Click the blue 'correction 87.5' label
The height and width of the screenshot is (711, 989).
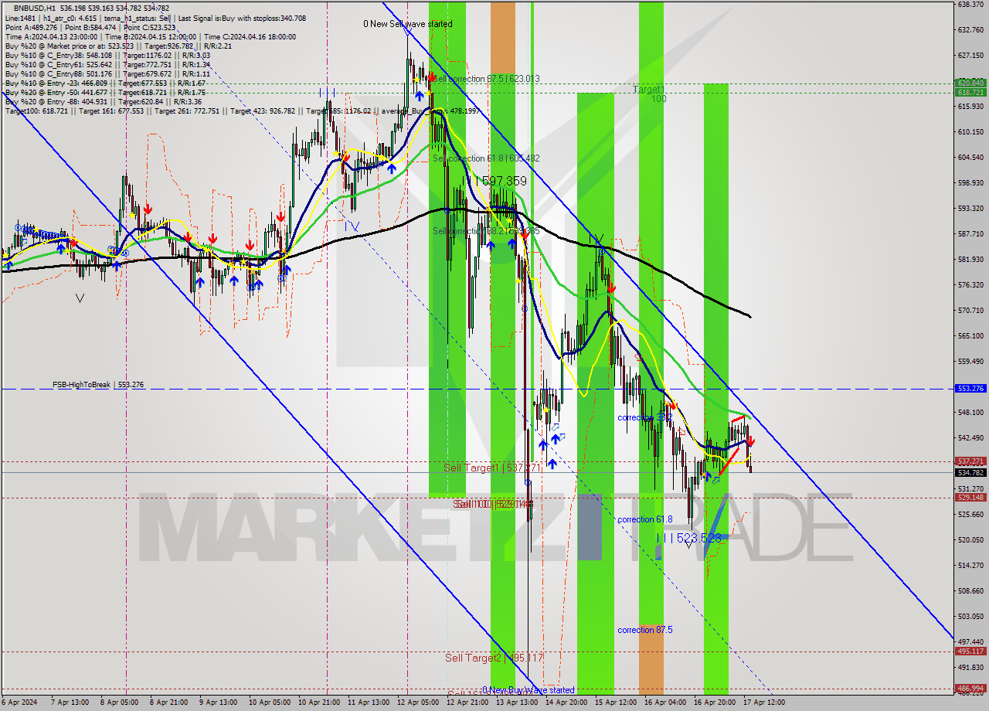pos(644,630)
